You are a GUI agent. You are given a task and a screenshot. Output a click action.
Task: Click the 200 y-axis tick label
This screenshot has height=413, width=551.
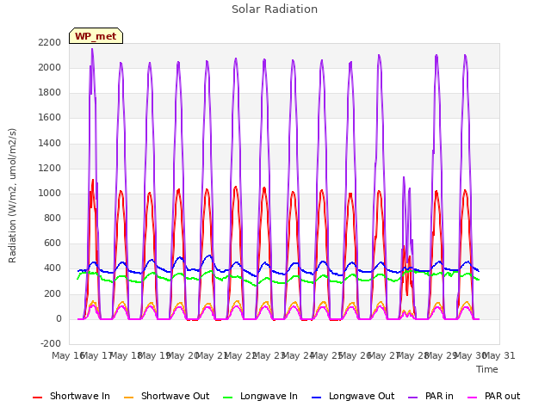[53, 294]
